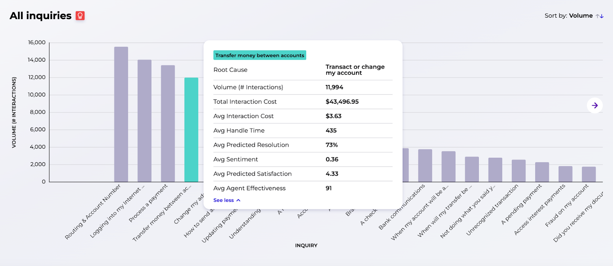Image resolution: width=613 pixels, height=266 pixels.
Task: Click the Did you receive my docu bar
Action: click(588, 175)
